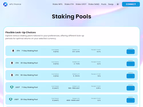Open the Stake ETH menu item

[x=69, y=4]
